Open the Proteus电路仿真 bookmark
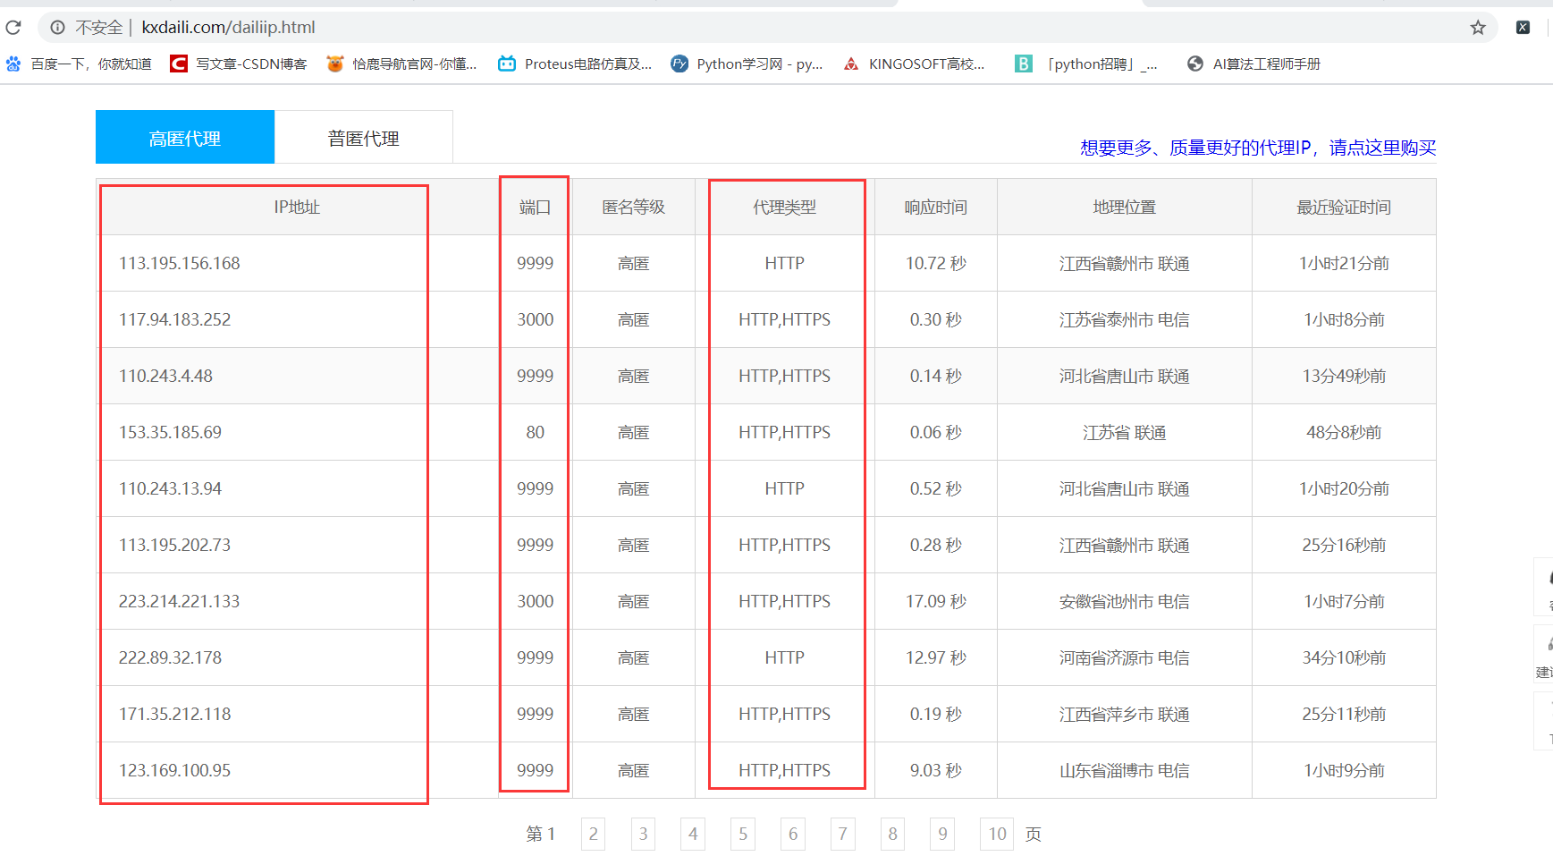The image size is (1553, 856). click(x=575, y=64)
